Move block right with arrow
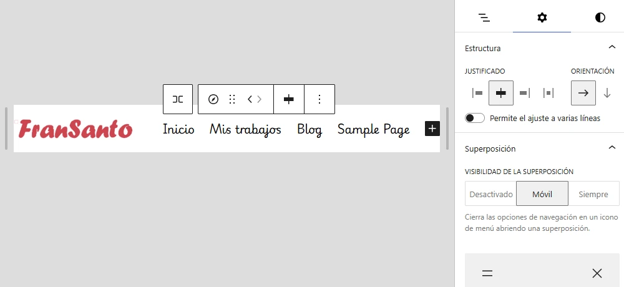The height and width of the screenshot is (287, 624). click(260, 99)
